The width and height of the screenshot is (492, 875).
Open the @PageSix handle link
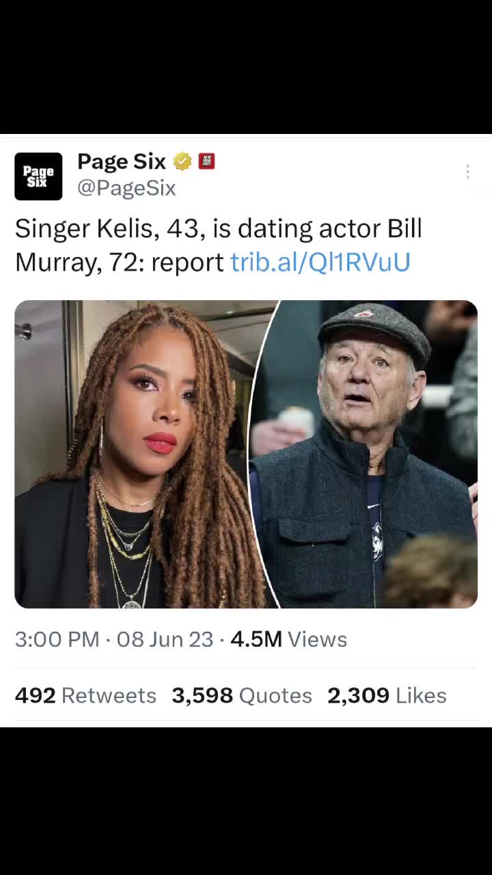126,188
